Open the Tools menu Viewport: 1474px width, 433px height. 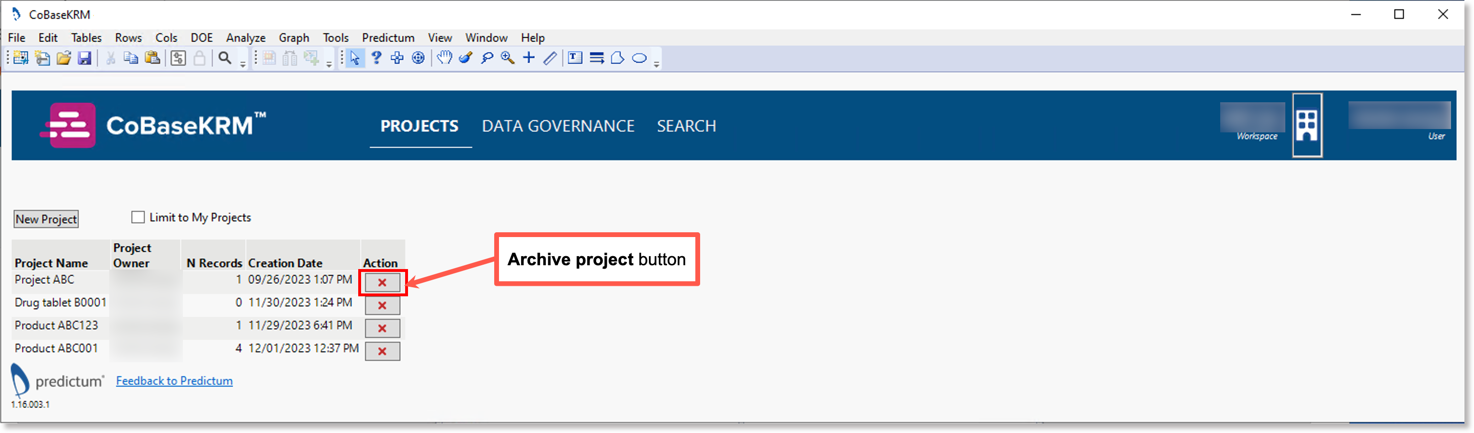tap(336, 38)
